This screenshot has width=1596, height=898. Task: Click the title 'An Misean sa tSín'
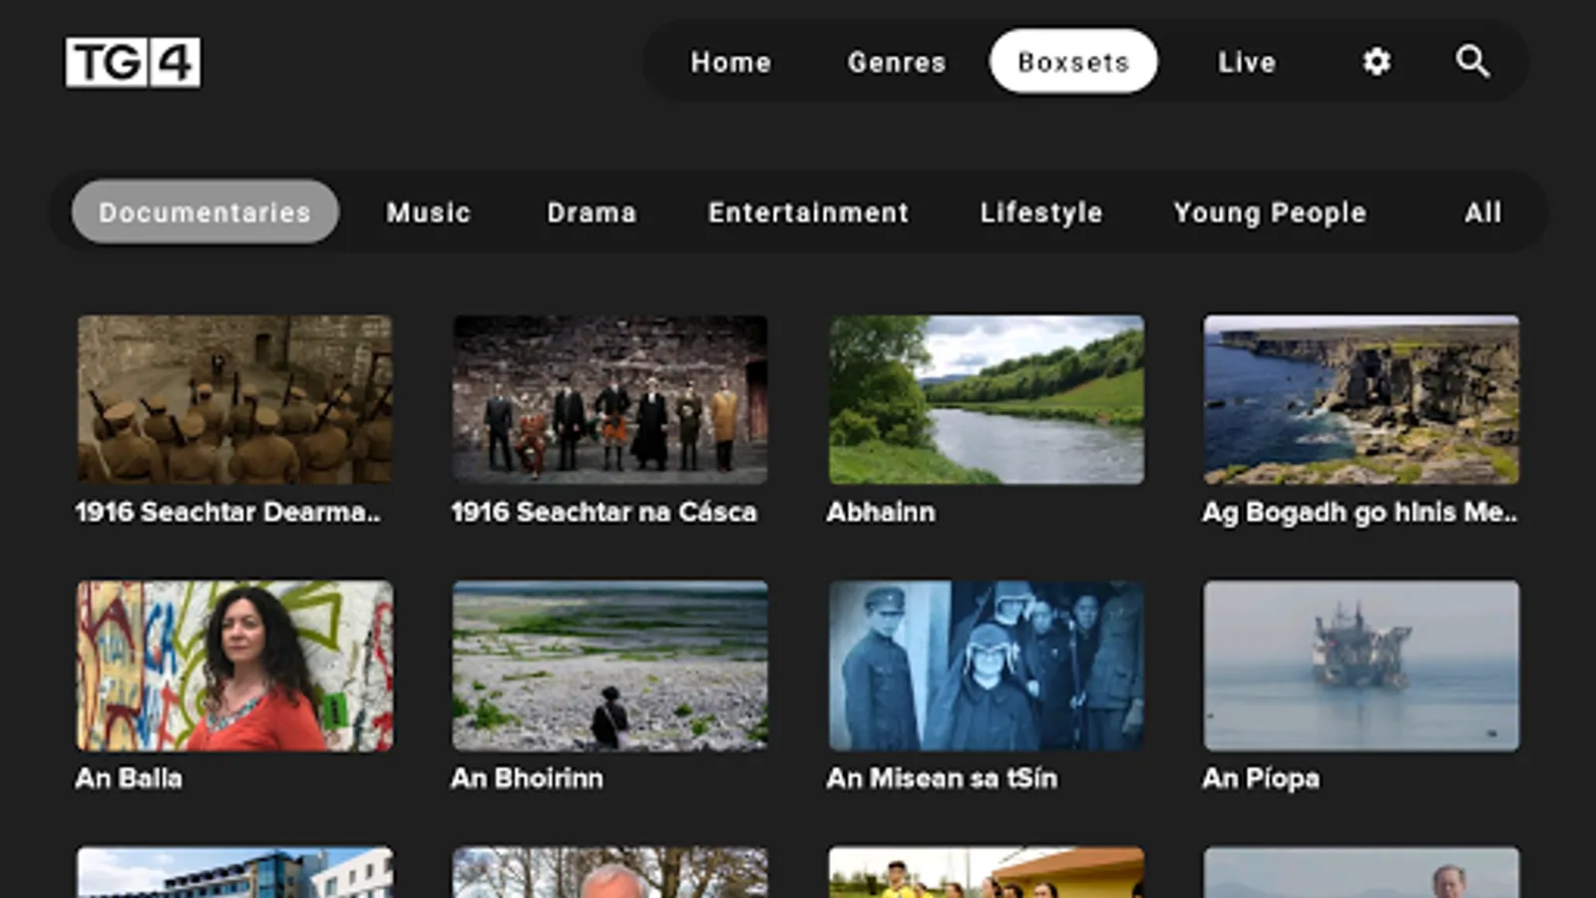click(942, 778)
